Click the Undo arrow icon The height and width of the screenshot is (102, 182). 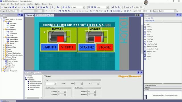click(16, 7)
